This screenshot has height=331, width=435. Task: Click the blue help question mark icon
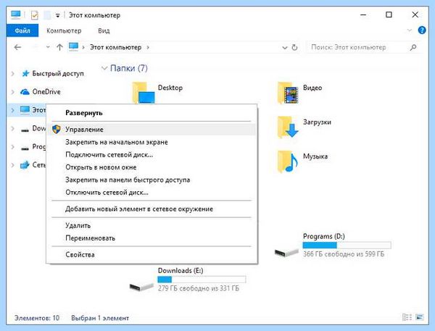click(422, 30)
